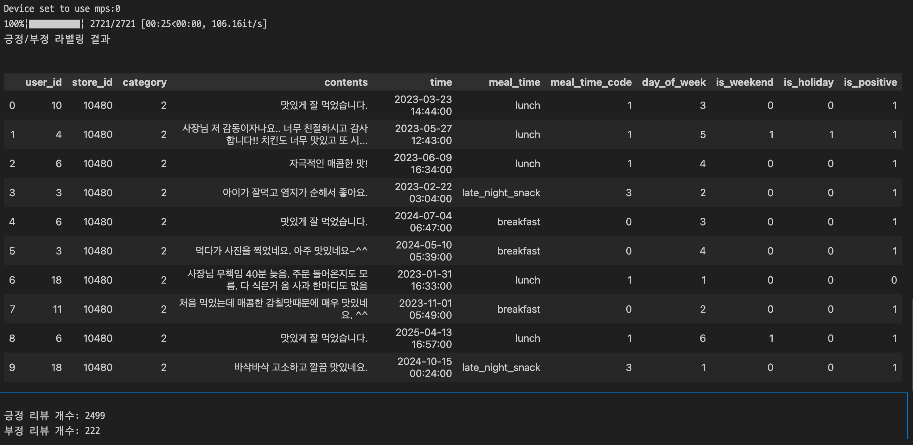Click the store_id column header
Screen dimensions: 913x445
[x=92, y=82]
